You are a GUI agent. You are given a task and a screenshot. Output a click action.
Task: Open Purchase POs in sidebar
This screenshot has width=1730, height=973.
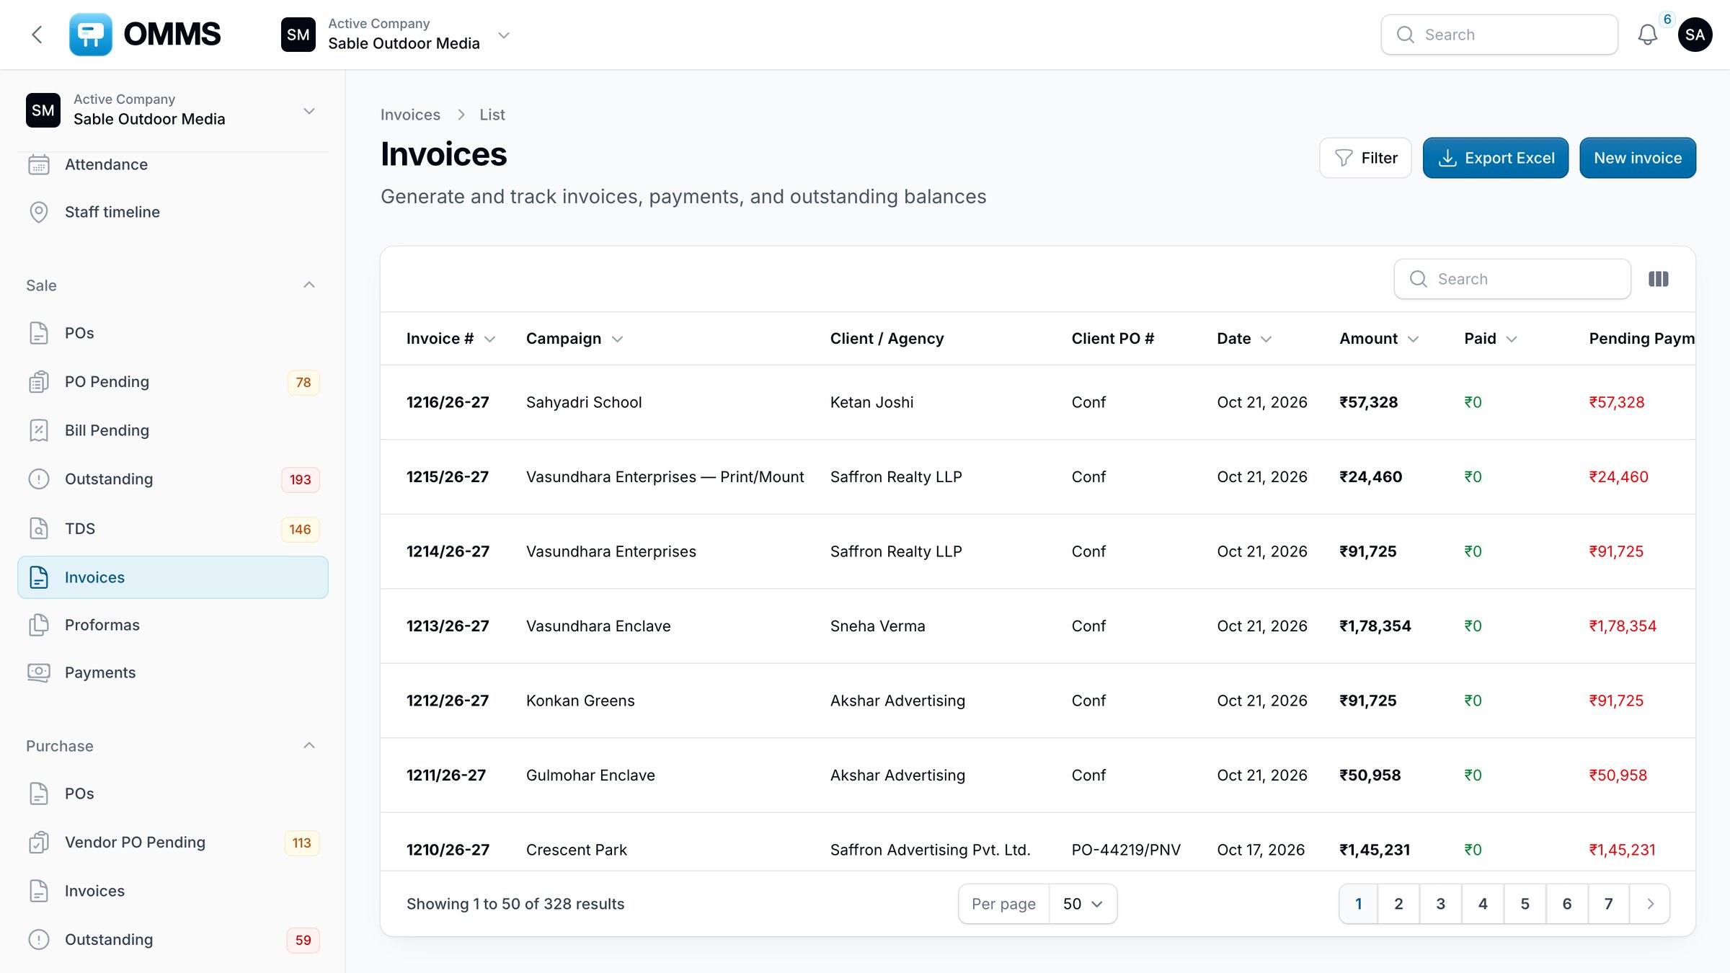coord(172,794)
